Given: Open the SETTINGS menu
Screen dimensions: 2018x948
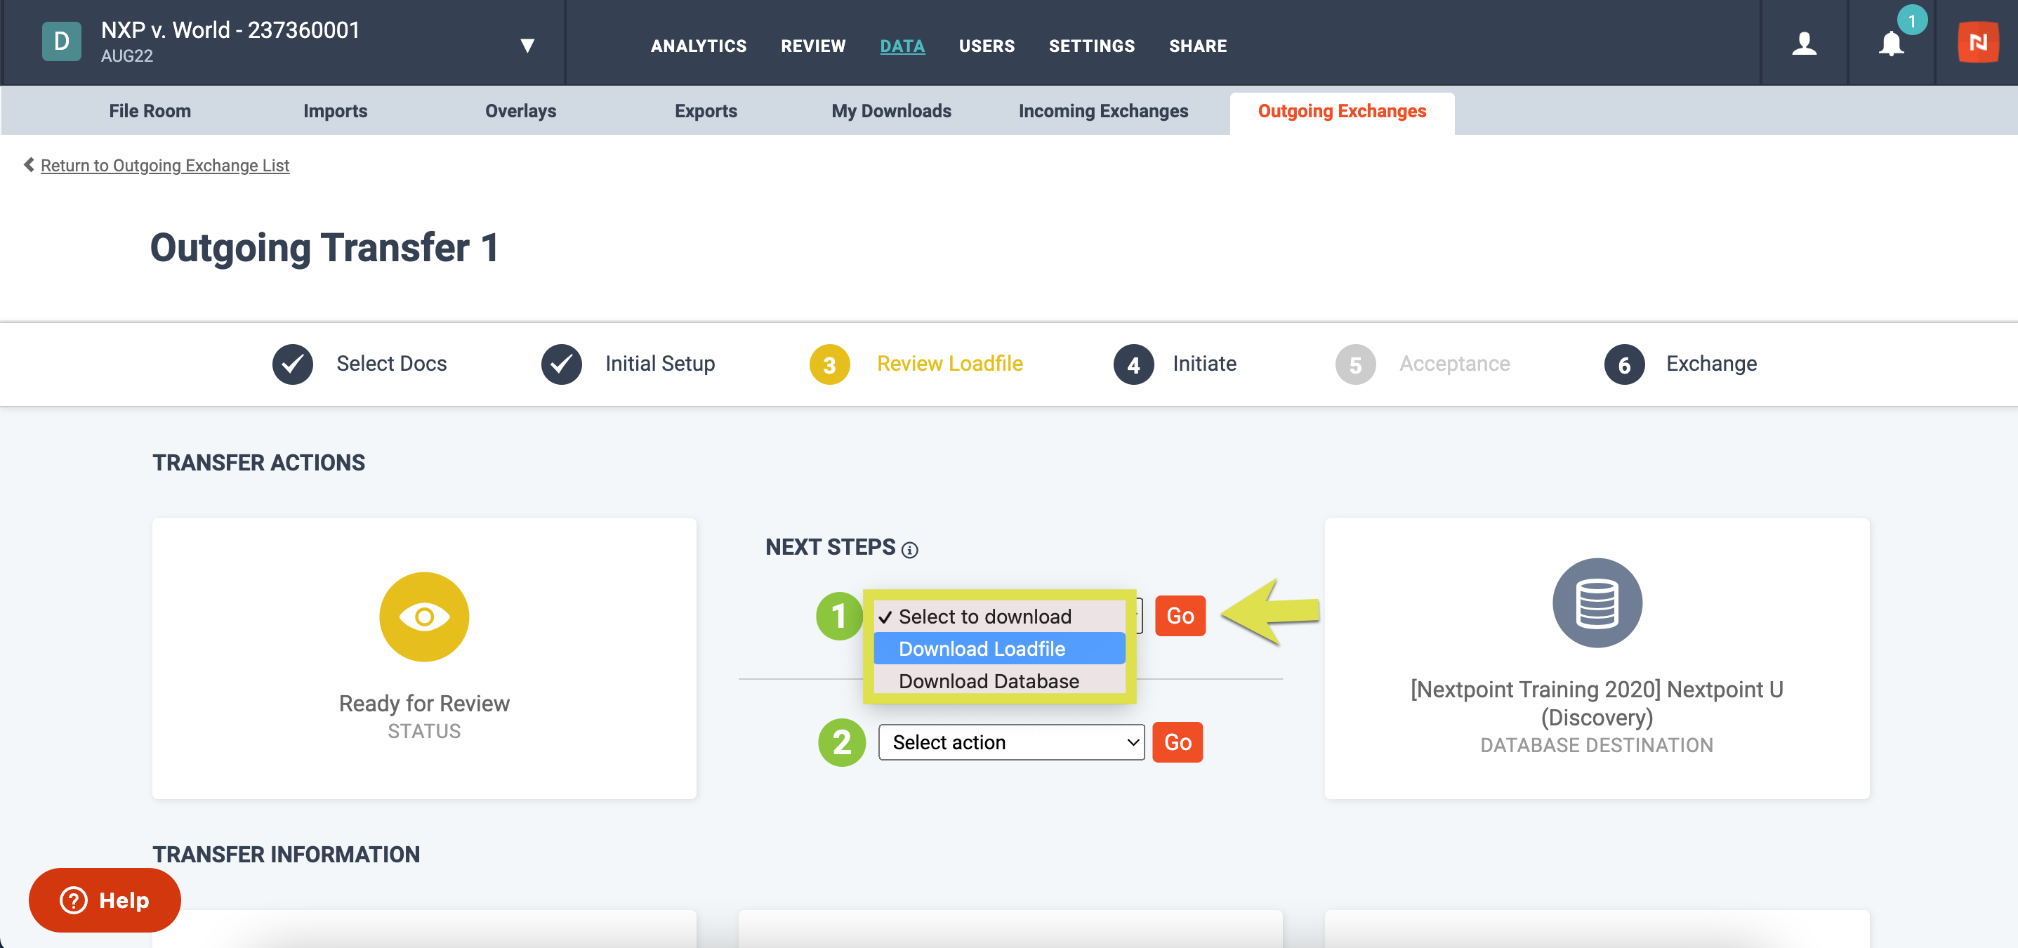Looking at the screenshot, I should click(x=1091, y=46).
